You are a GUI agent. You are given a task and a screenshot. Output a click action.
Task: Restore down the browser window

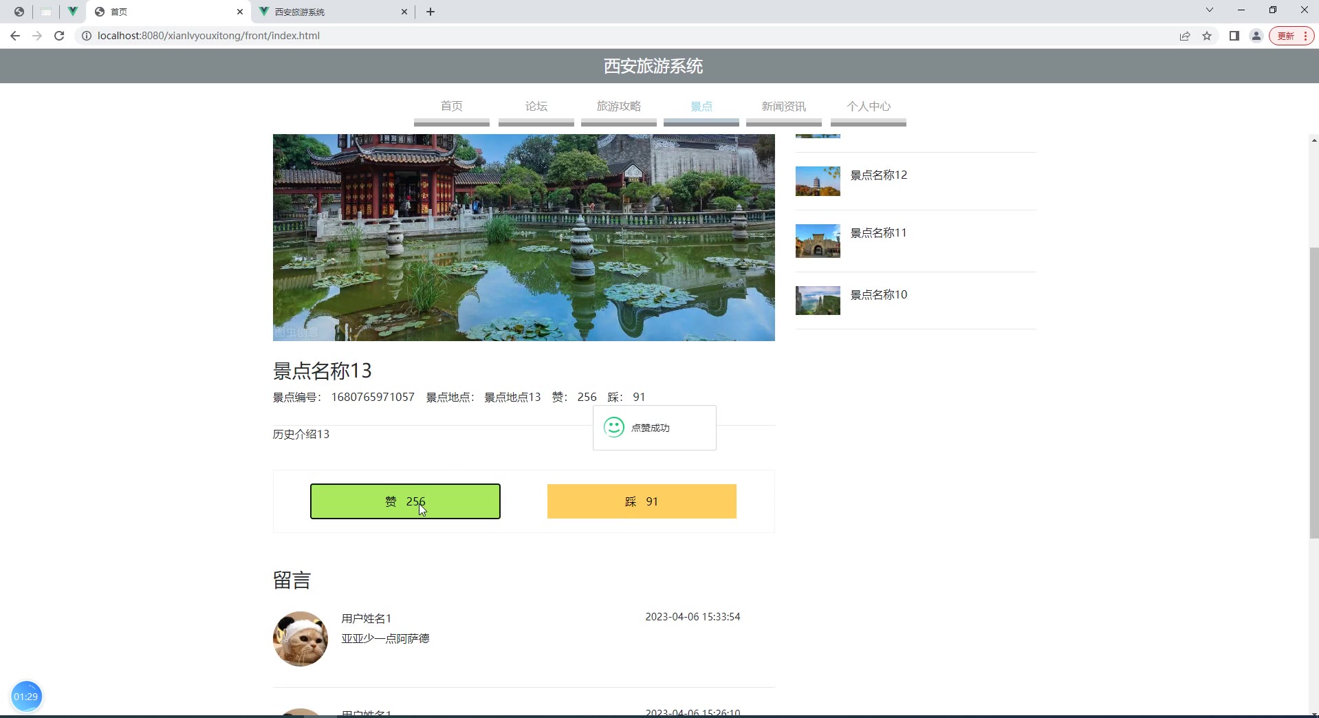[1273, 10]
